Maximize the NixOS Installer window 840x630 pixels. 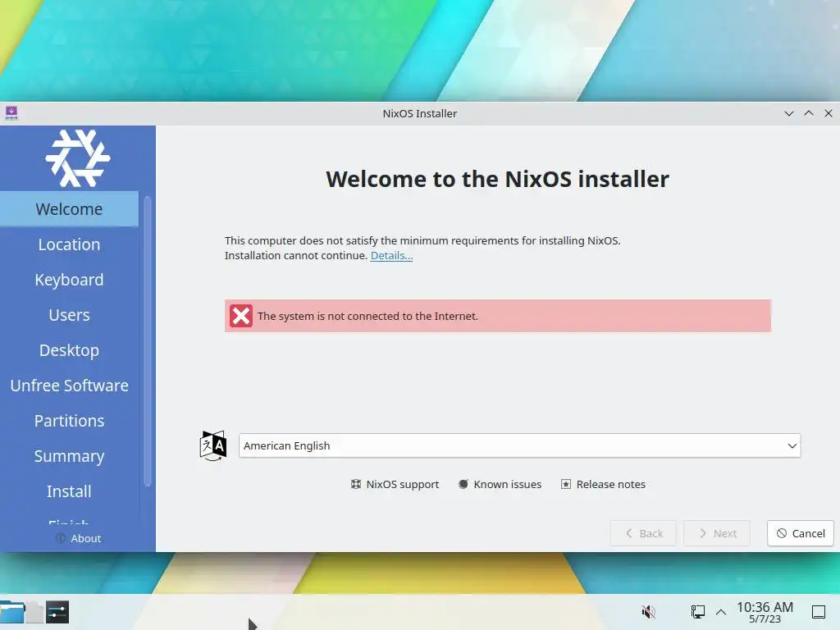pos(808,113)
